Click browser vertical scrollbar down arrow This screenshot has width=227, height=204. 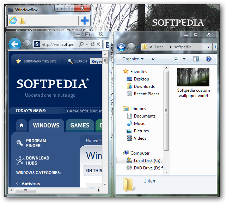point(105,185)
